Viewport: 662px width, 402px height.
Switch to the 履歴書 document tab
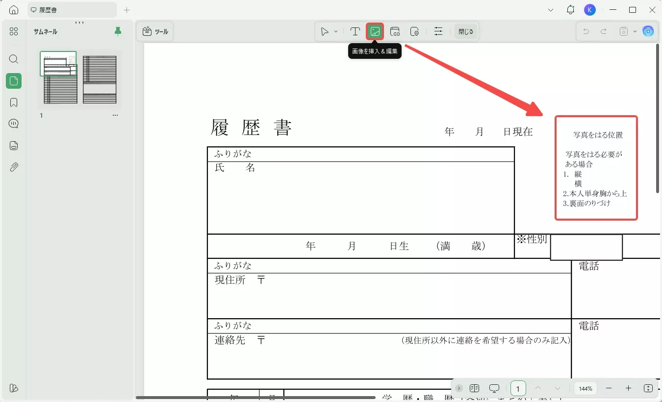coord(72,10)
